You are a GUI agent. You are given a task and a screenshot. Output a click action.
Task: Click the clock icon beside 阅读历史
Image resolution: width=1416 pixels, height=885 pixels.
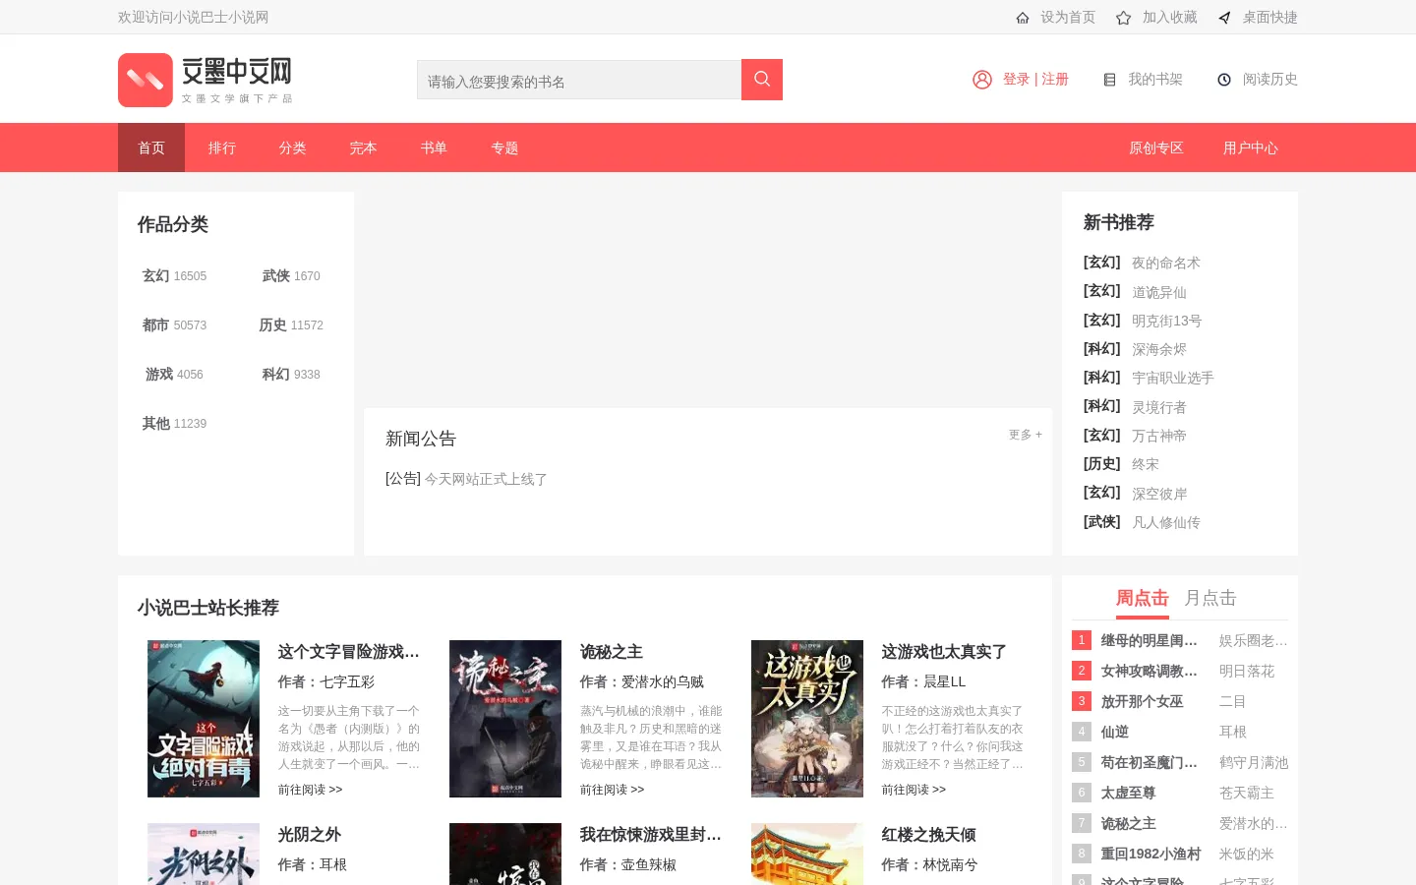1224,80
